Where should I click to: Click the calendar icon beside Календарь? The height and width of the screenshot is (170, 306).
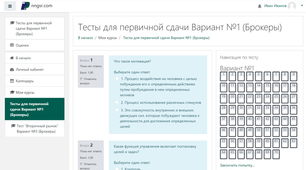point(12,81)
